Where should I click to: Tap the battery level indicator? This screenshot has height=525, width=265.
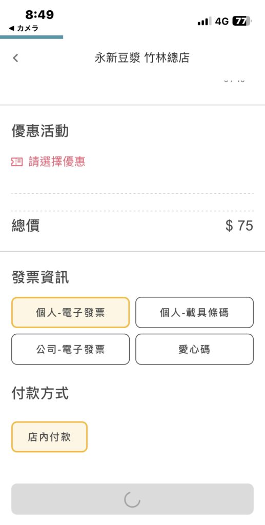[241, 22]
